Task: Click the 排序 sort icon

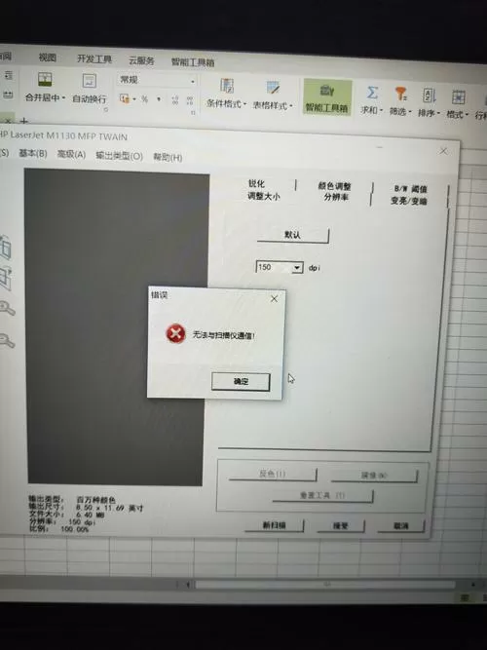Action: click(429, 95)
